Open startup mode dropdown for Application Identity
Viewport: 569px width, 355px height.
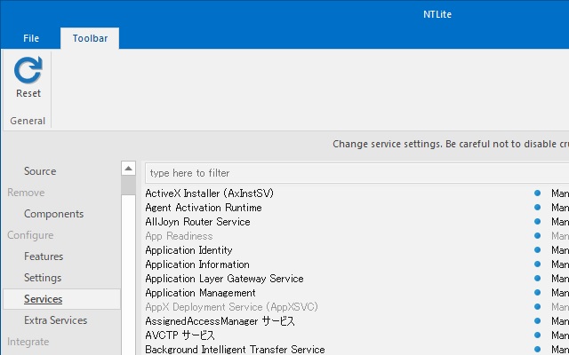[560, 250]
